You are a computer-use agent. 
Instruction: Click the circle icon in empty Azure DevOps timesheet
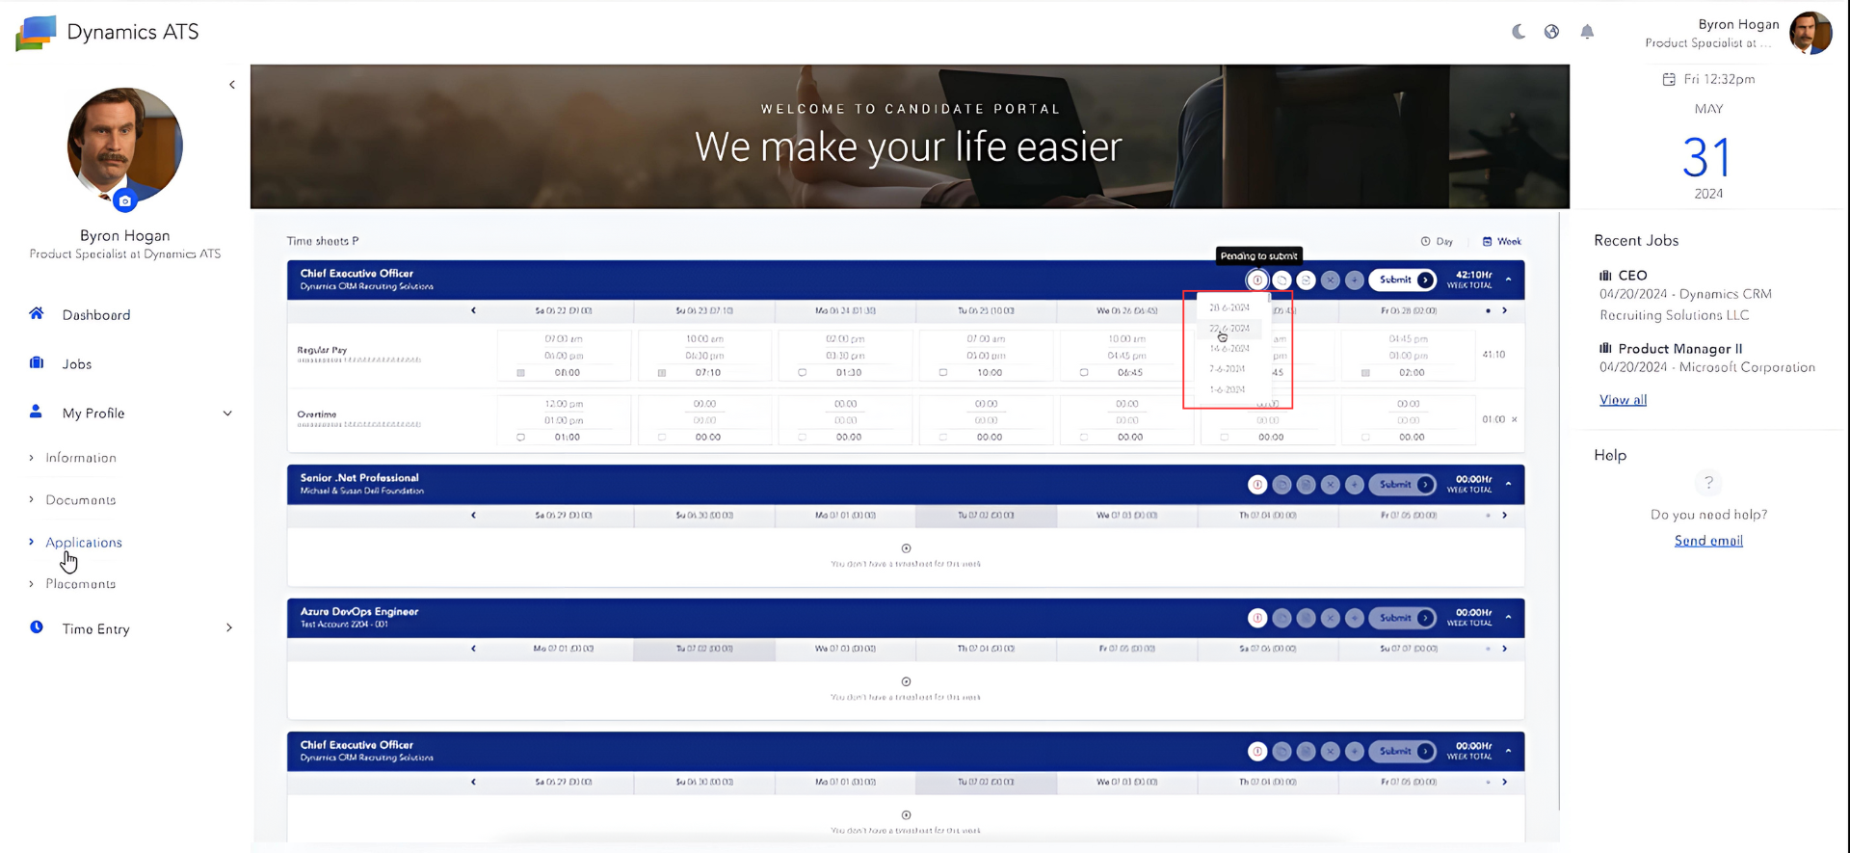tap(906, 681)
